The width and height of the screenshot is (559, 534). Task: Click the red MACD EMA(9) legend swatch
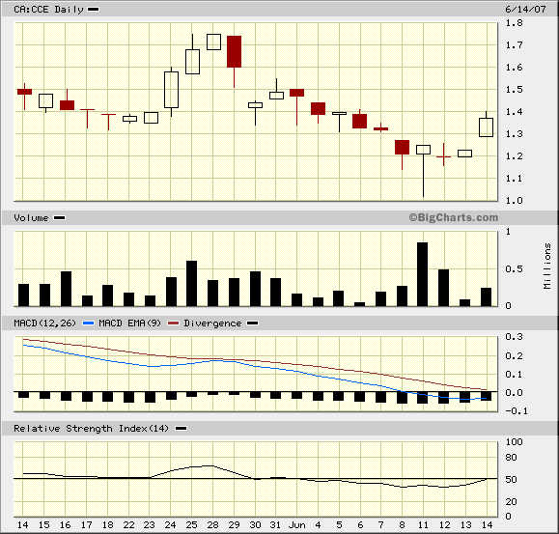point(173,323)
